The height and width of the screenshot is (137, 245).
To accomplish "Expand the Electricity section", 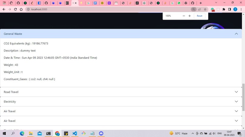I will click(121, 102).
